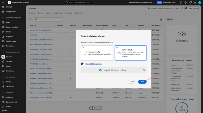This screenshot has width=203, height=113.
Task: Collapse the Connections section
Action: pyautogui.click(x=3, y=77)
